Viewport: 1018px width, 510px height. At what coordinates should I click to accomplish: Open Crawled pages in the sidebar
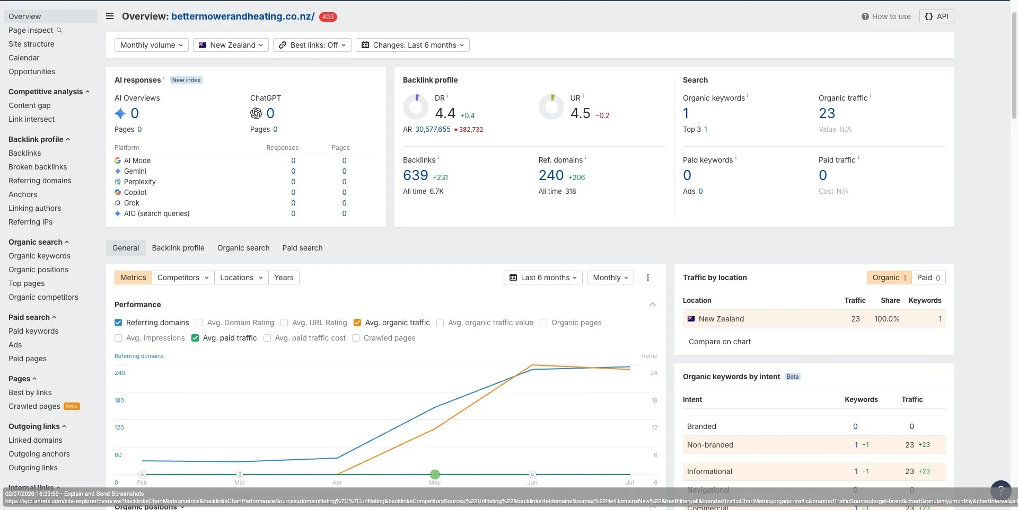(x=34, y=406)
